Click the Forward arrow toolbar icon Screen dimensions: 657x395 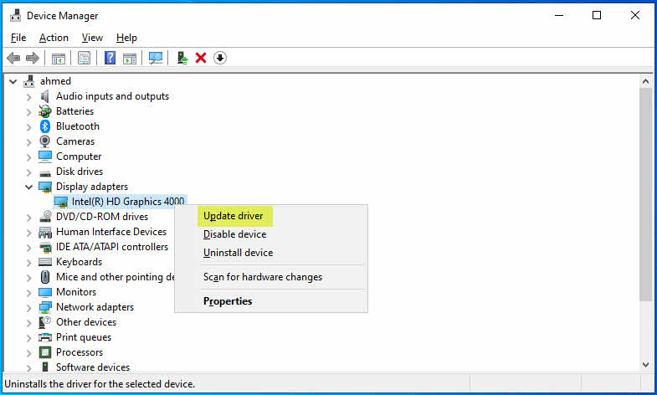(33, 58)
